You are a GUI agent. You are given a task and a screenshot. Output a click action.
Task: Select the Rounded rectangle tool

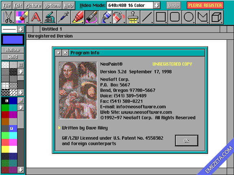pyautogui.click(x=175, y=17)
